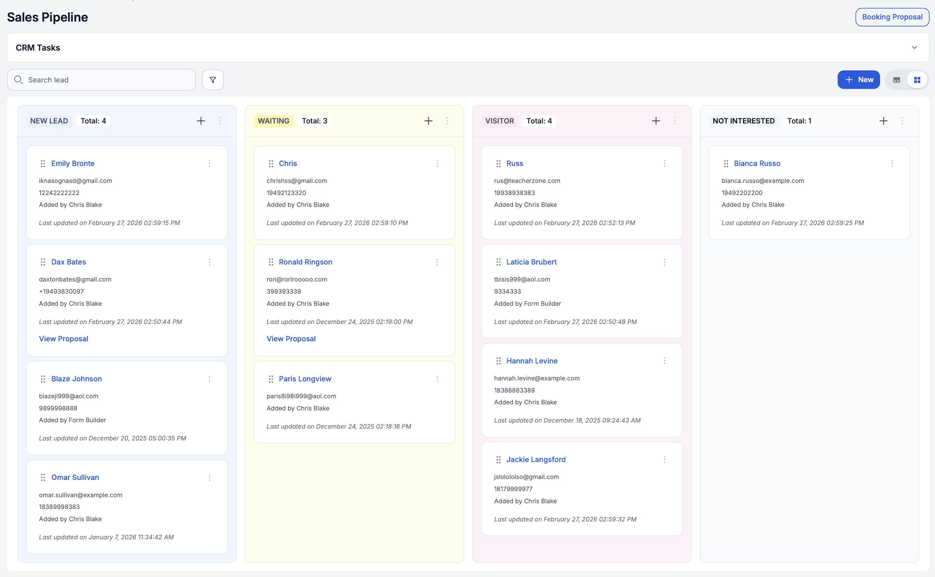Click the filter funnel icon
The height and width of the screenshot is (577, 935).
pyautogui.click(x=213, y=80)
